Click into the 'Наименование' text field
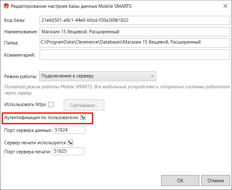 point(135,32)
